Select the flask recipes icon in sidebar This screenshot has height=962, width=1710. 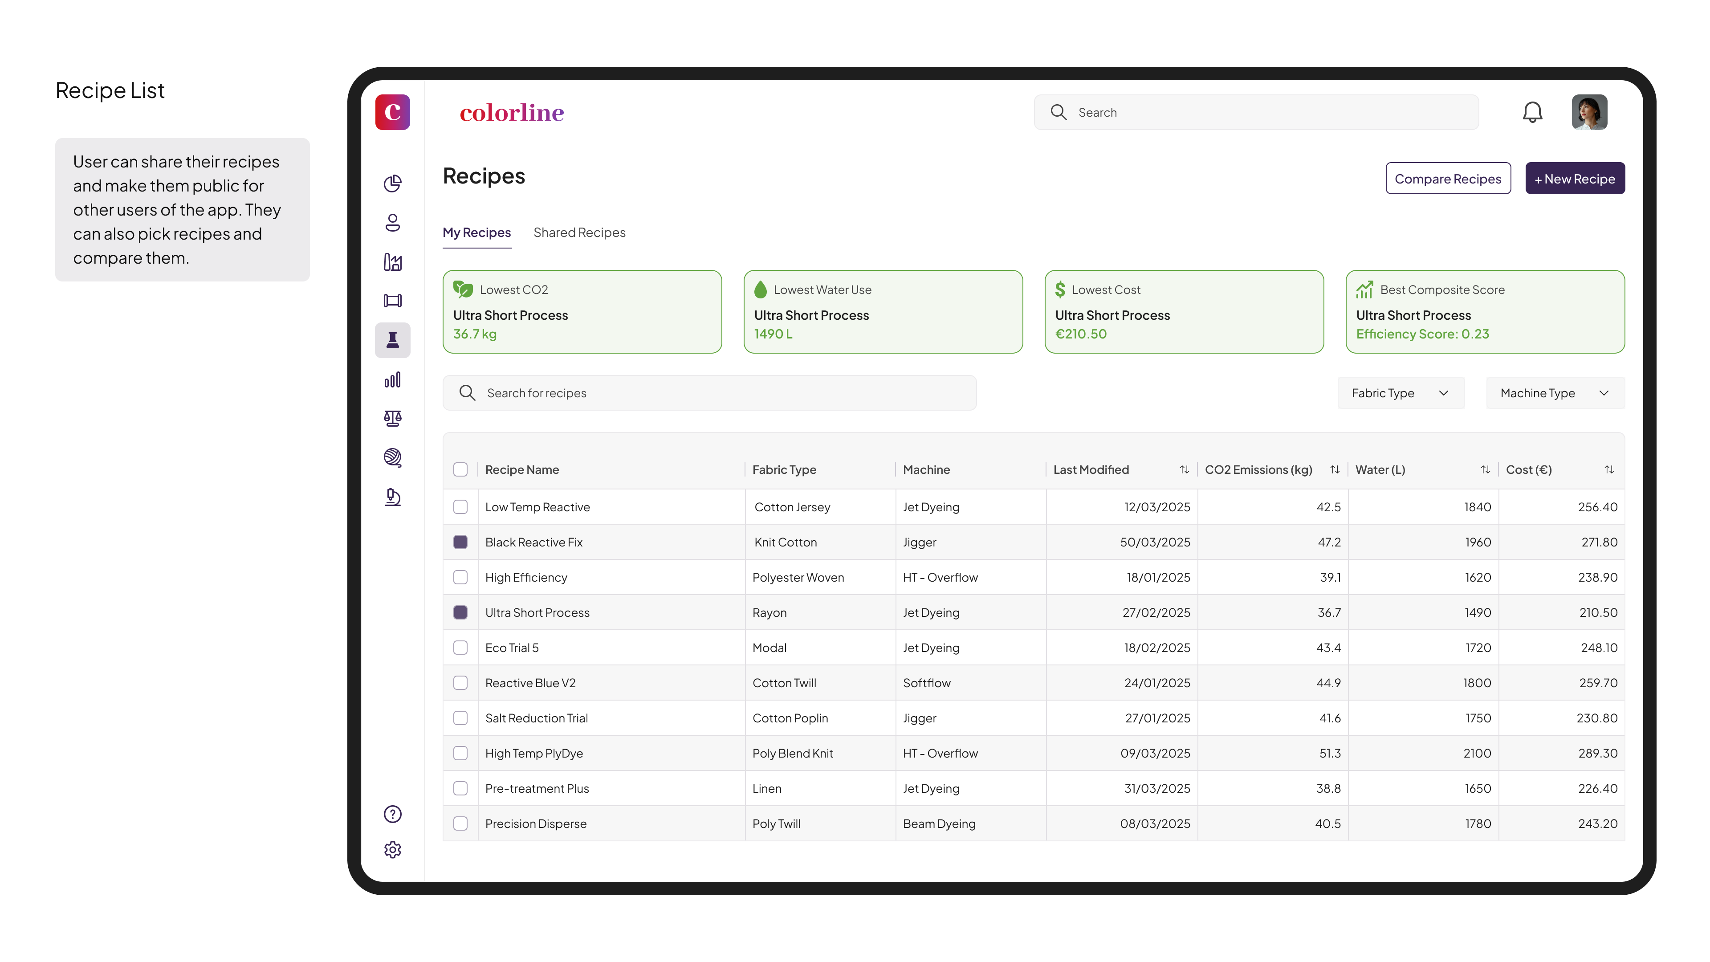392,340
